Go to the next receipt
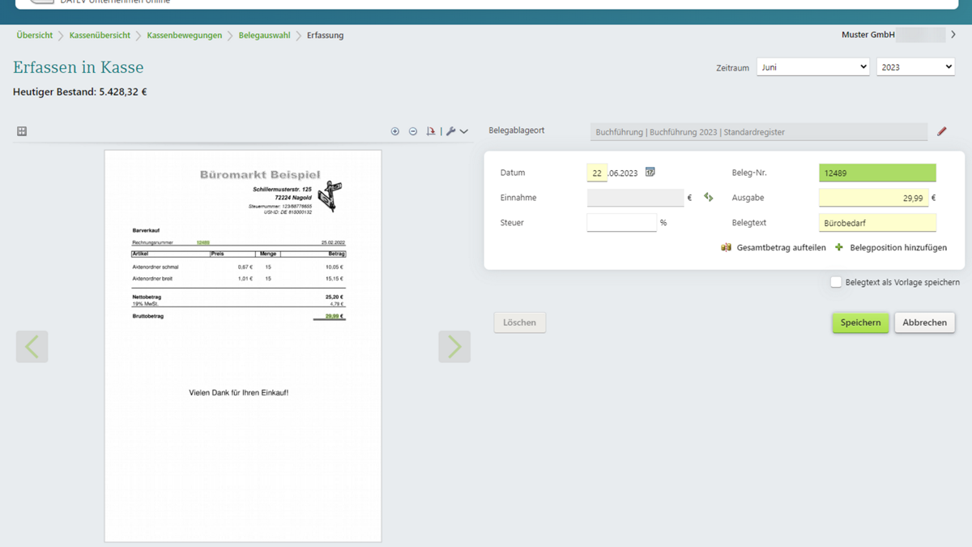Screen dimensions: 972x547 (454, 347)
